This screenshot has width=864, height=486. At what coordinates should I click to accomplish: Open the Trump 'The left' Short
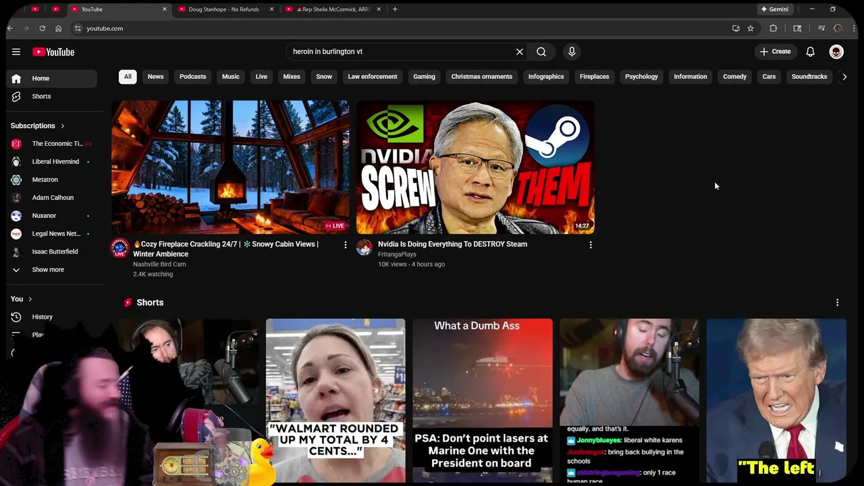point(776,401)
